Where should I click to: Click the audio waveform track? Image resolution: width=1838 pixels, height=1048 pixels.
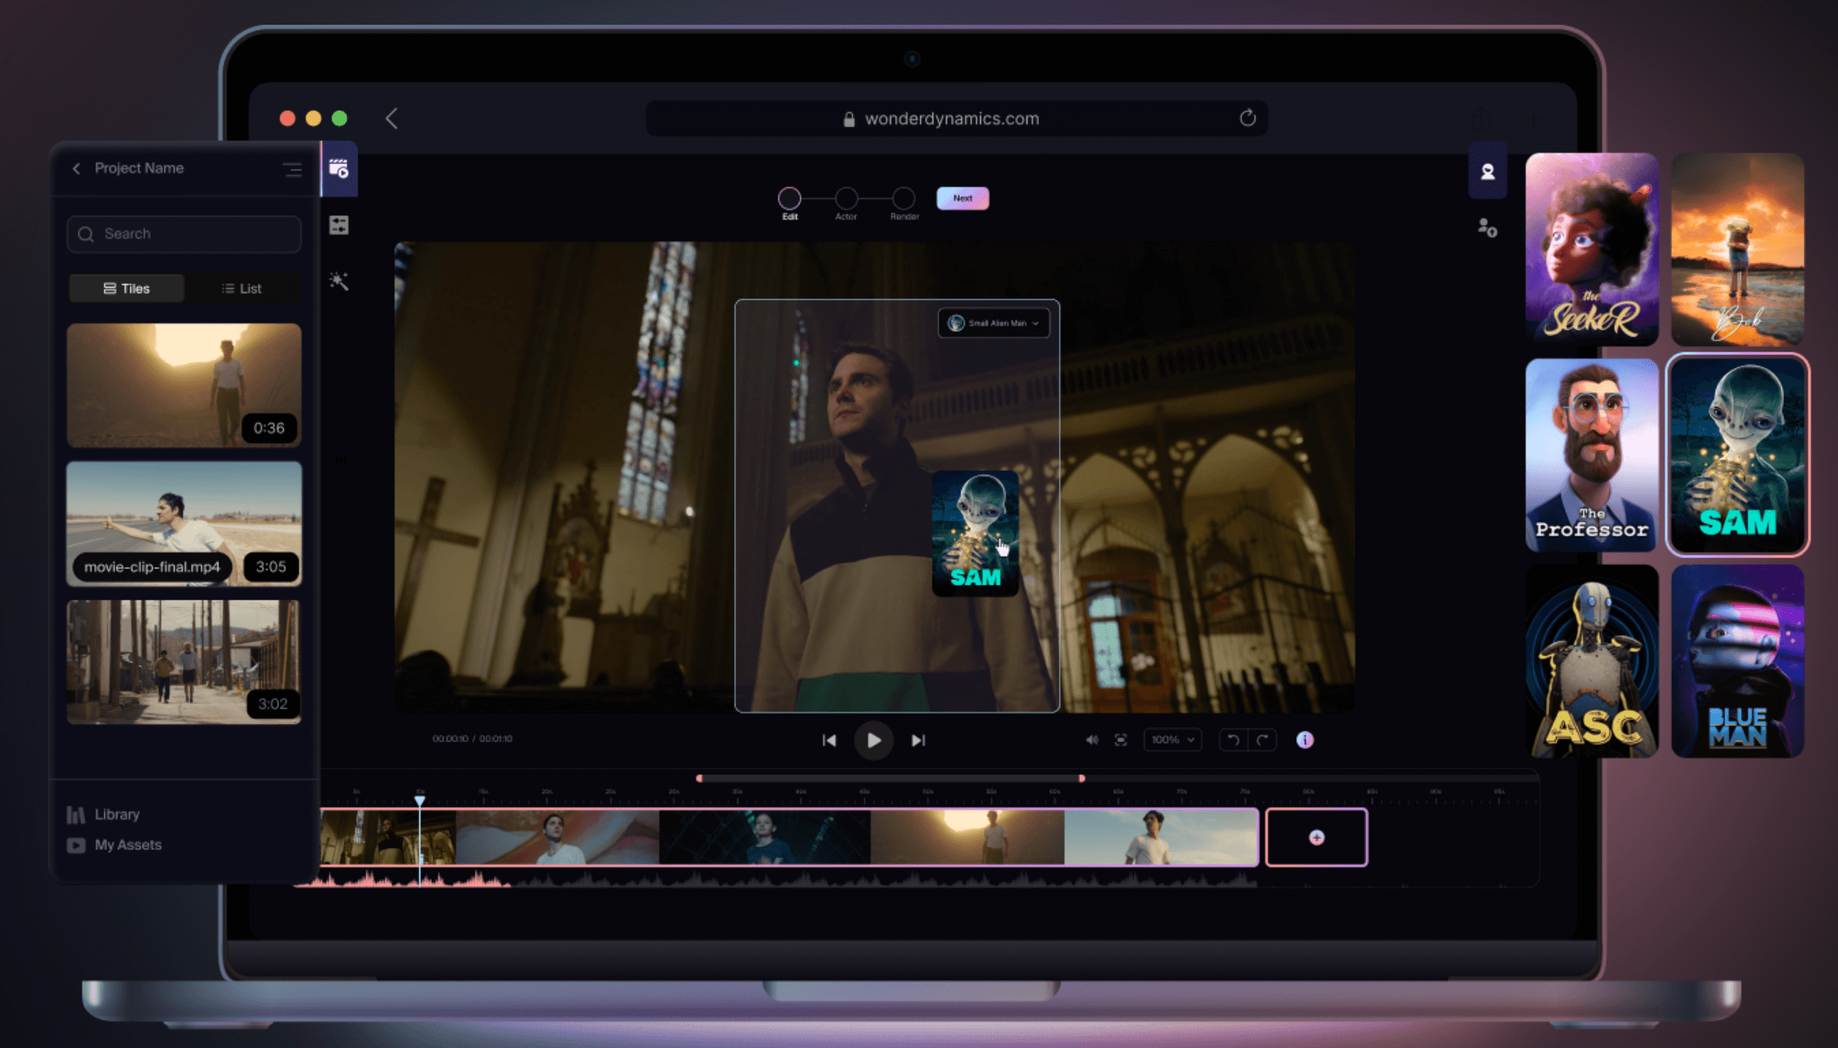pos(776,878)
